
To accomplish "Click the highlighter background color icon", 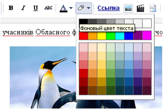I will pyautogui.click(x=81, y=8).
